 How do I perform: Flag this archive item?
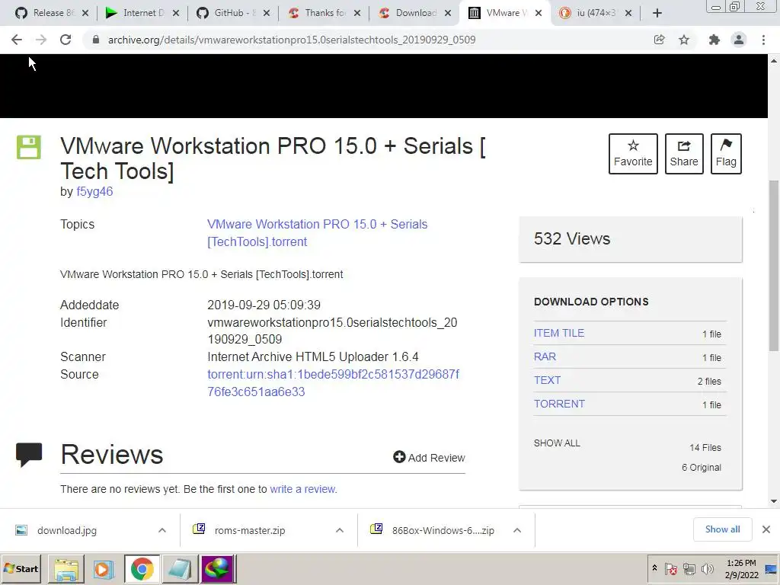click(726, 154)
